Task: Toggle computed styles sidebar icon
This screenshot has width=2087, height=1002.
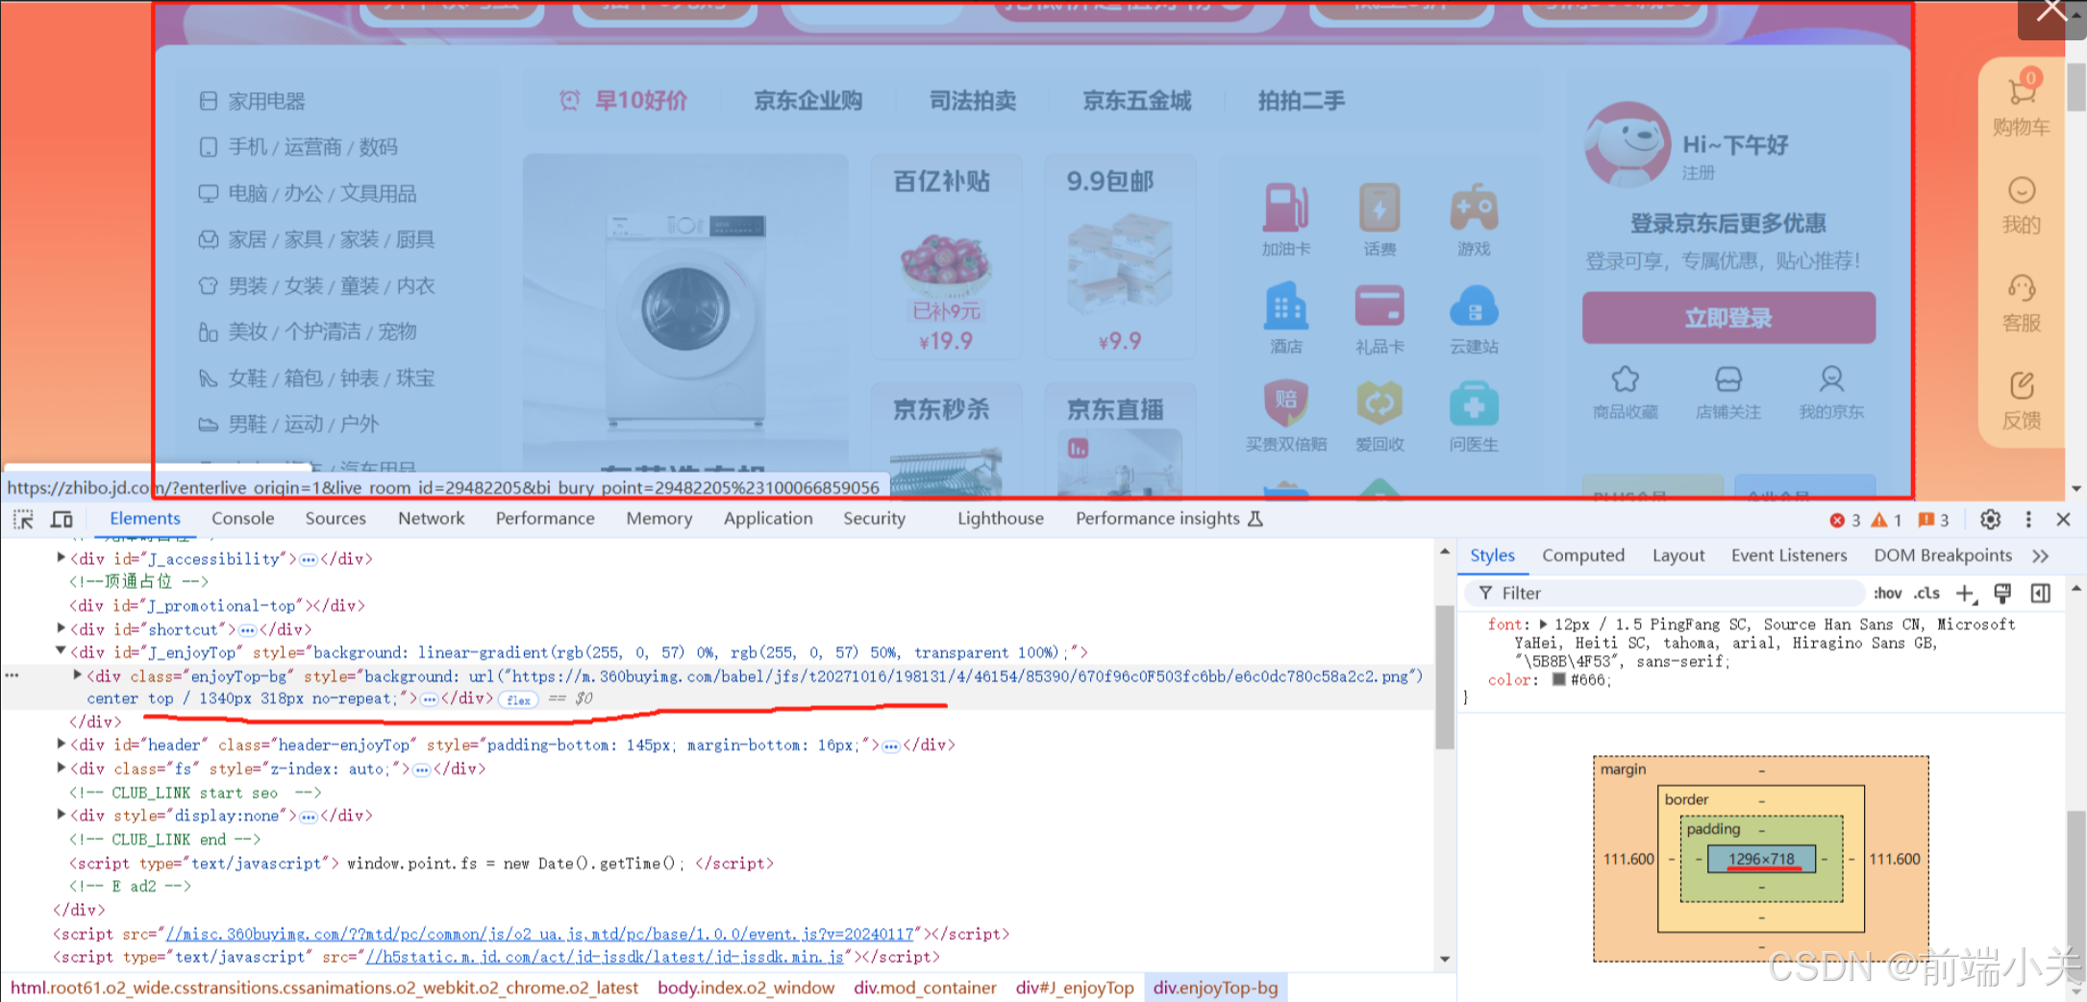Action: [x=2041, y=594]
